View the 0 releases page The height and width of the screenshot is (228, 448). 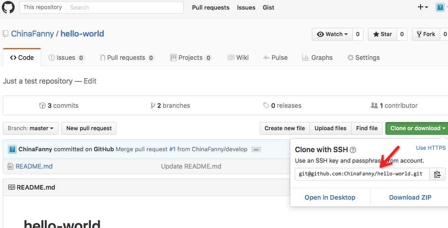tap(283, 106)
